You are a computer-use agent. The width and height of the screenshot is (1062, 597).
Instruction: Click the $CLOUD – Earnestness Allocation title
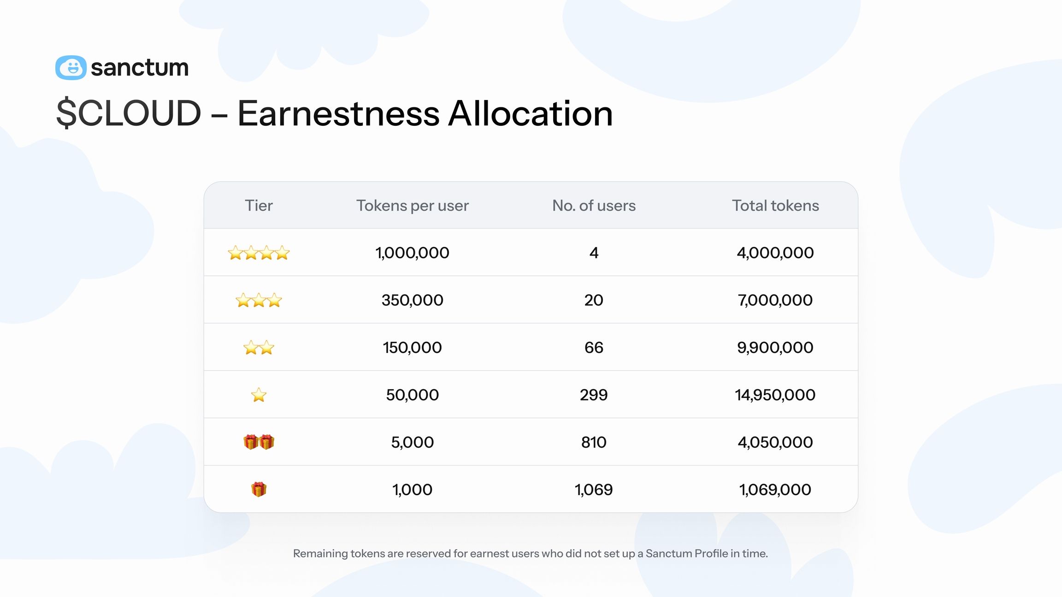(x=334, y=113)
